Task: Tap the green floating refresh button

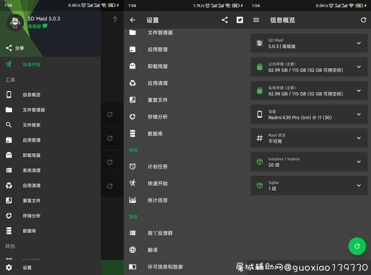Action: tap(357, 246)
